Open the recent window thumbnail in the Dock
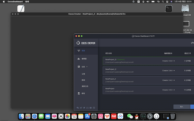This screenshot has width=194, height=121. (x=166, y=116)
